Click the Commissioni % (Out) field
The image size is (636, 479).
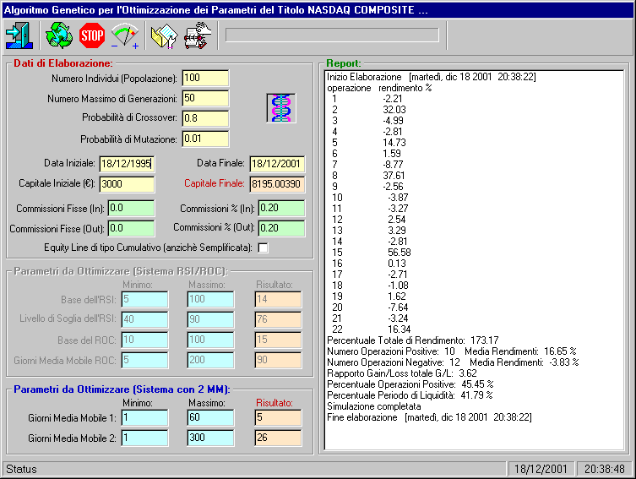(x=282, y=228)
